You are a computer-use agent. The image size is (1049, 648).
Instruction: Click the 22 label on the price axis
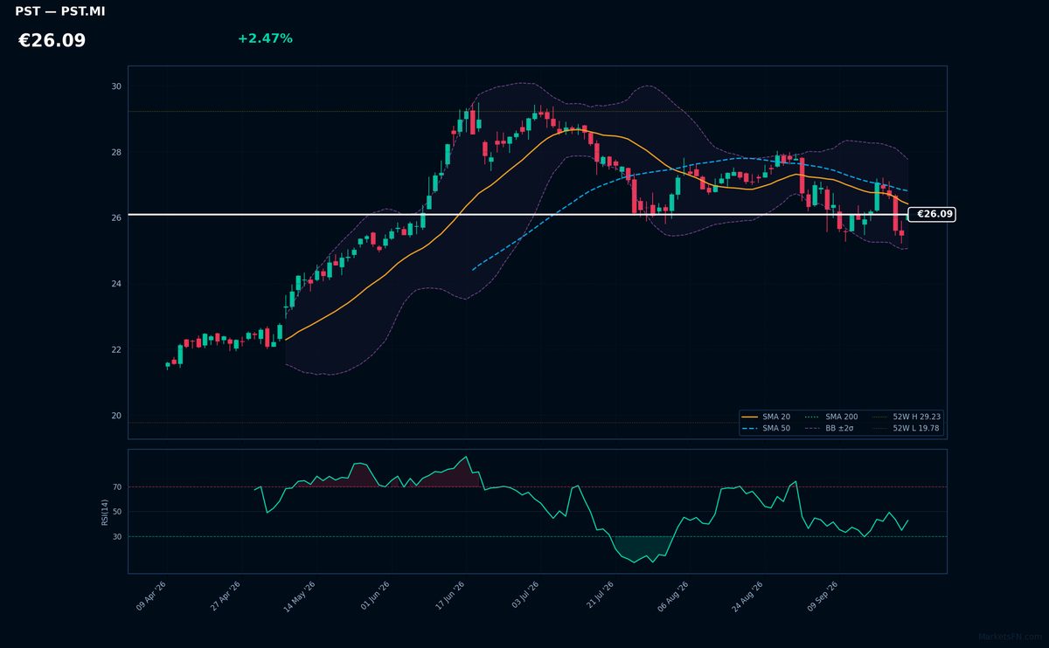click(x=116, y=349)
